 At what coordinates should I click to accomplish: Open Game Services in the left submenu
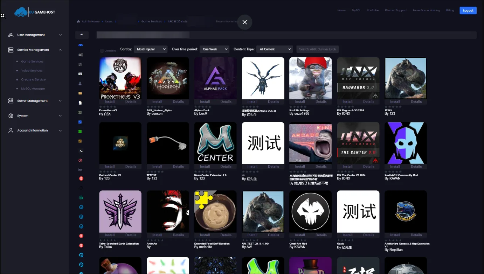[32, 62]
